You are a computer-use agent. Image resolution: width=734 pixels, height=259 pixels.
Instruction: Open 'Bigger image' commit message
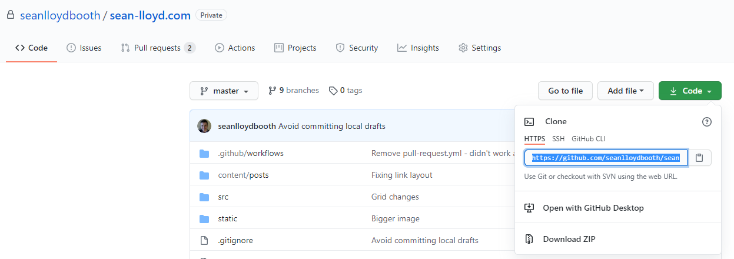396,218
